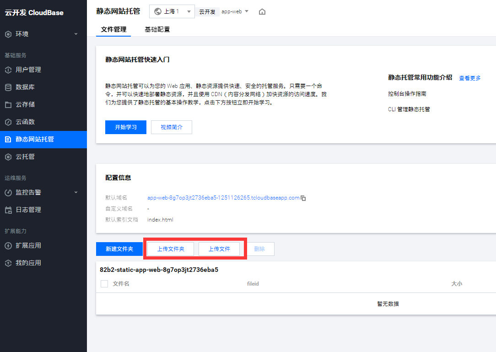The image size is (496, 352).
Task: Open 用户管理 in the sidebar
Action: coord(43,70)
